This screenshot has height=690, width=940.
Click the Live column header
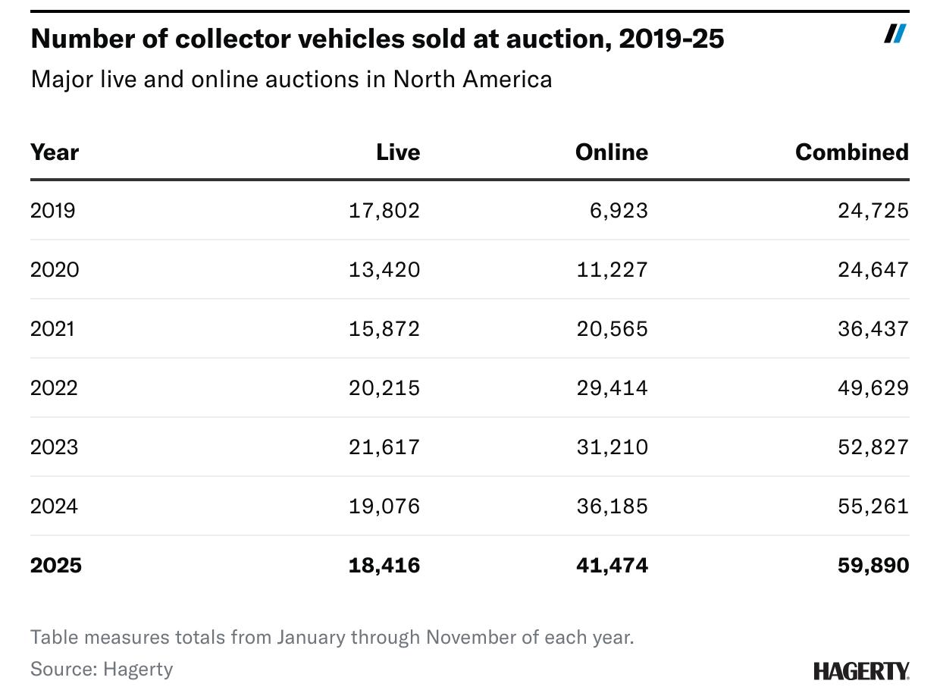pos(398,152)
